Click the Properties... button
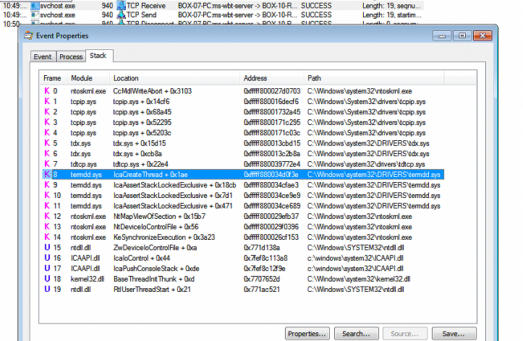 pos(307,333)
